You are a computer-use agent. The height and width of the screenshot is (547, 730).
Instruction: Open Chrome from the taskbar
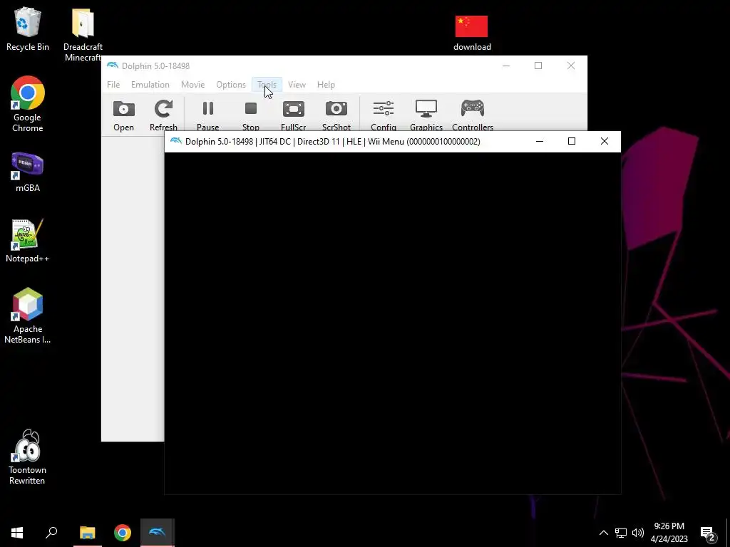point(123,533)
